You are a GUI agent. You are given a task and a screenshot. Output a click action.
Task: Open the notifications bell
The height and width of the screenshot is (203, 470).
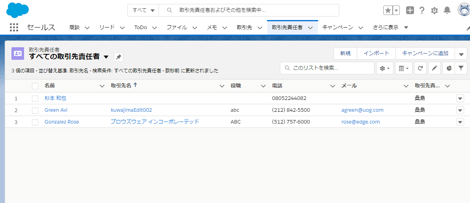tap(447, 11)
